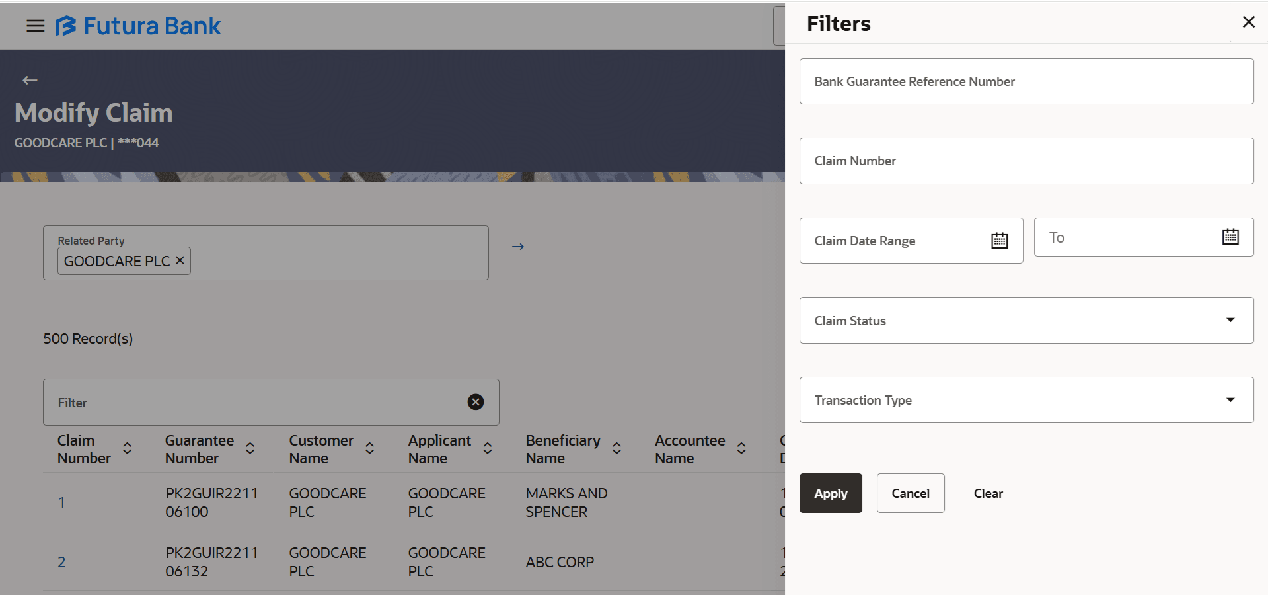
Task: Click the Cancel button in Filters
Action: pyautogui.click(x=910, y=493)
